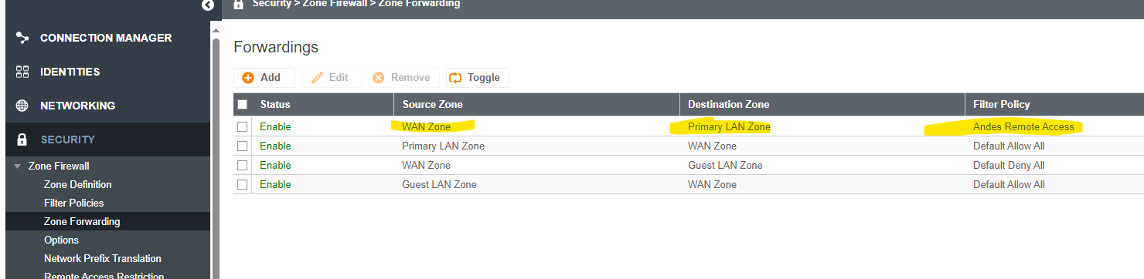Click the sidebar vertical scrollbar
This screenshot has height=279, width=1144.
coord(216,154)
